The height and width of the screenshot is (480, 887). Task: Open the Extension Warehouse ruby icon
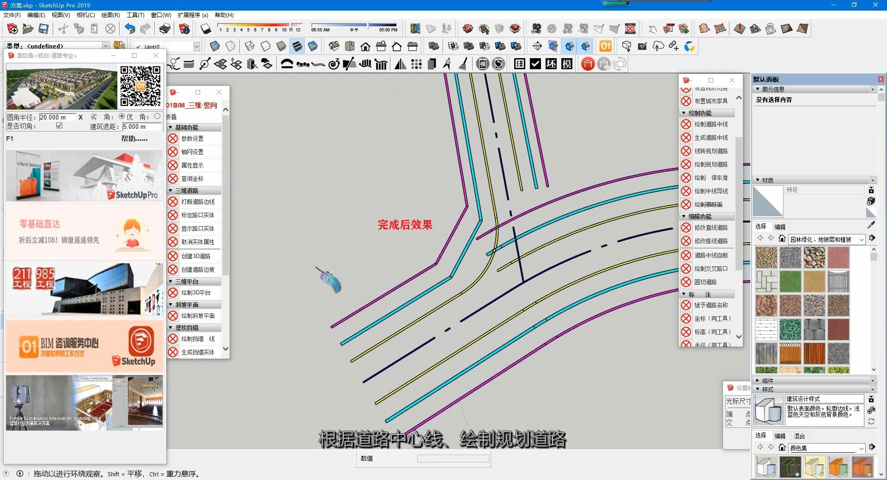pos(515,29)
